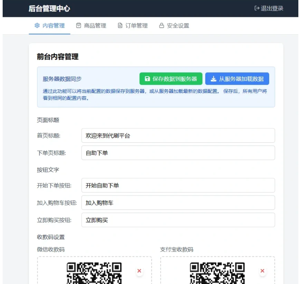Screen dimensions: 301x284
Task: Click the 加入购物车按钮 text field
Action: pos(178,202)
